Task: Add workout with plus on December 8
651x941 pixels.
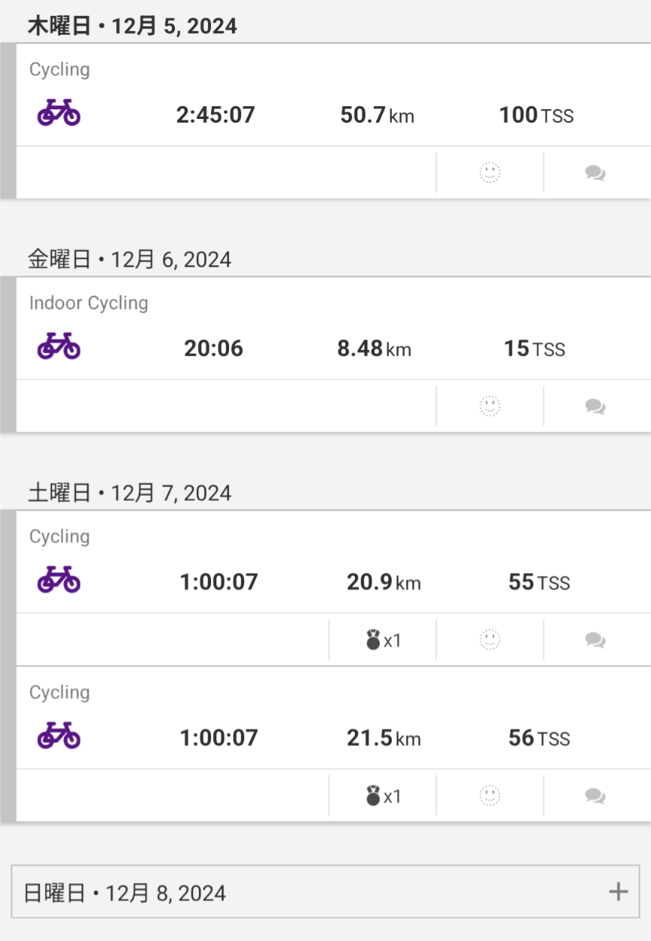Action: point(618,892)
